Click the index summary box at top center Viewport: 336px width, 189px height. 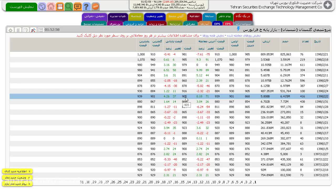169,4
